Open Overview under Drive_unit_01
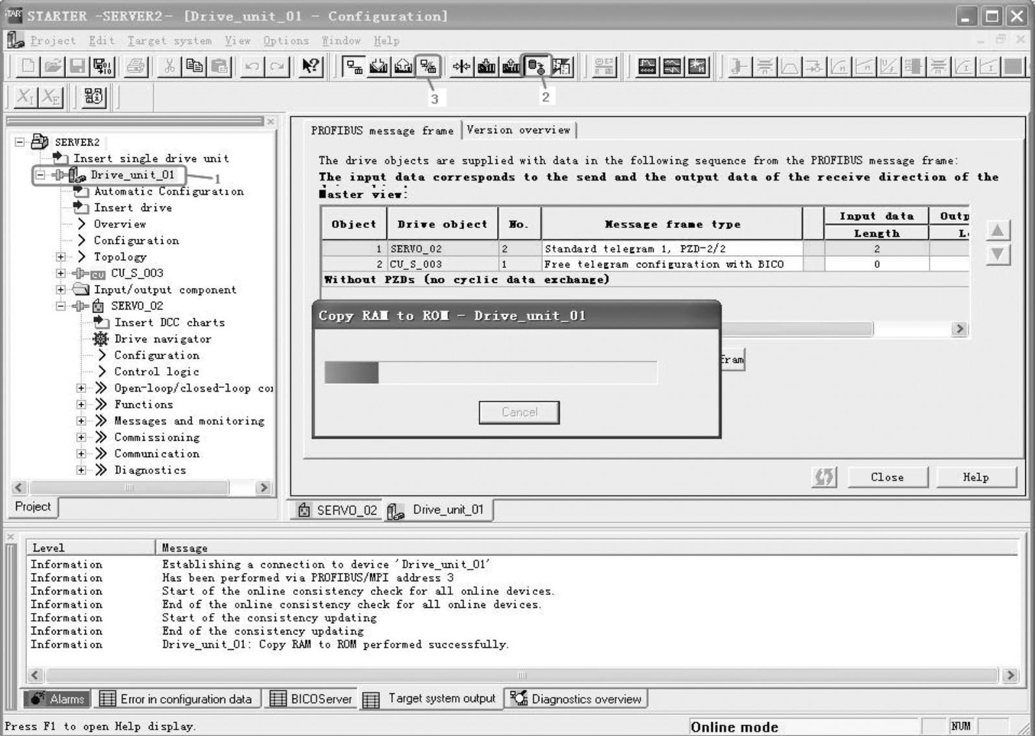 pos(120,224)
